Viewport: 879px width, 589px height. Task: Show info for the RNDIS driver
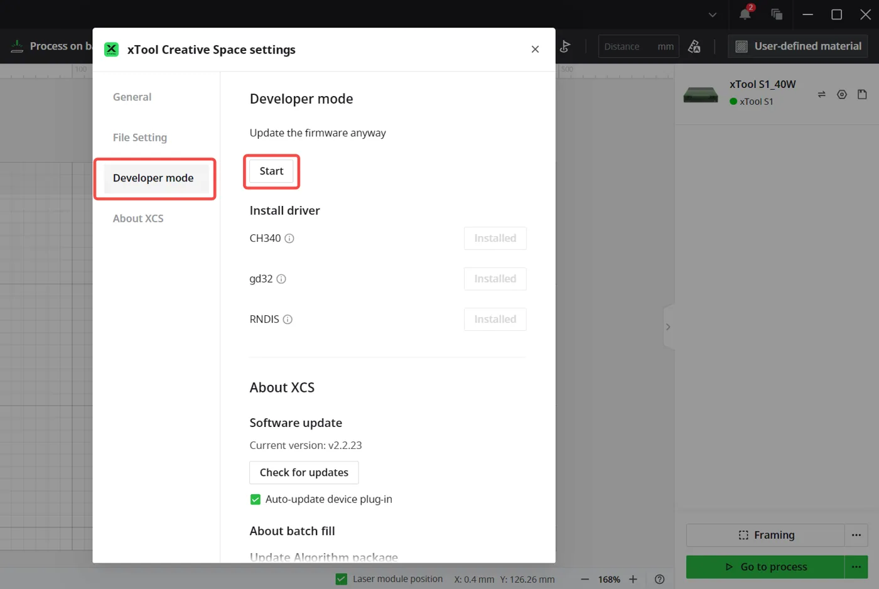point(288,320)
